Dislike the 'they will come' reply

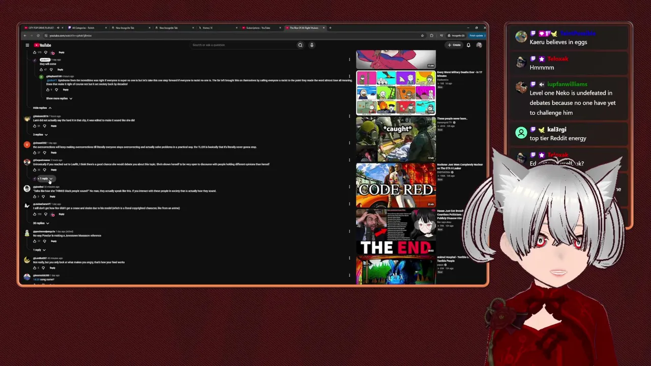[x=51, y=69]
